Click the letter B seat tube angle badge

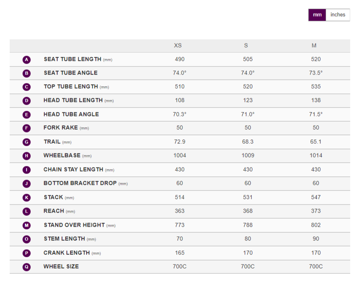pos(27,73)
